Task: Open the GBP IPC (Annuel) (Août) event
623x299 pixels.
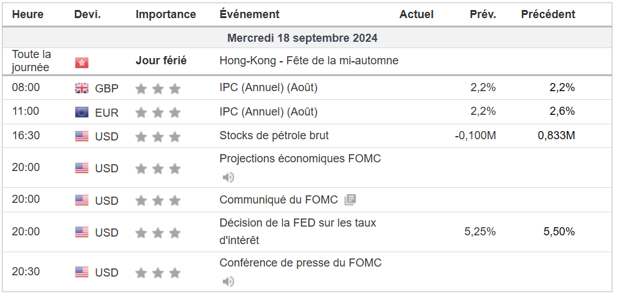Action: coord(268,87)
